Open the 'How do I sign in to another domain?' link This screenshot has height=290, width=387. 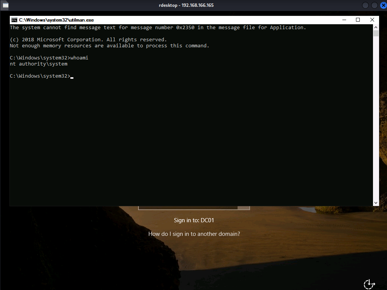194,234
